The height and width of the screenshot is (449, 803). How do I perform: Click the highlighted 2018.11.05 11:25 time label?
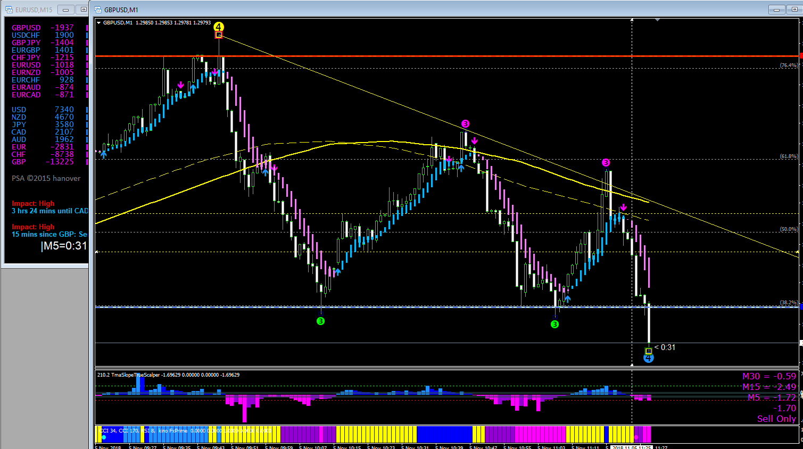click(x=632, y=447)
